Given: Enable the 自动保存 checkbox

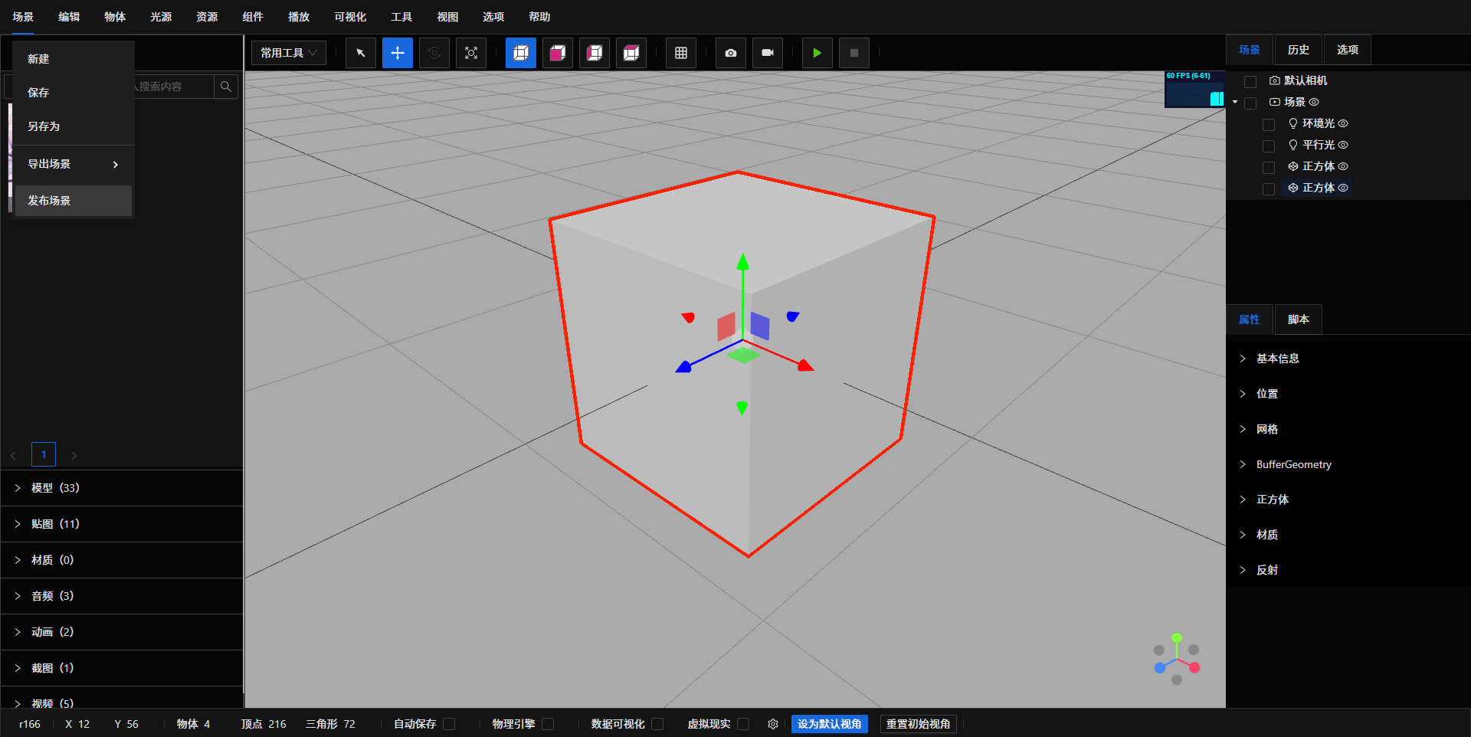Looking at the screenshot, I should tap(449, 724).
